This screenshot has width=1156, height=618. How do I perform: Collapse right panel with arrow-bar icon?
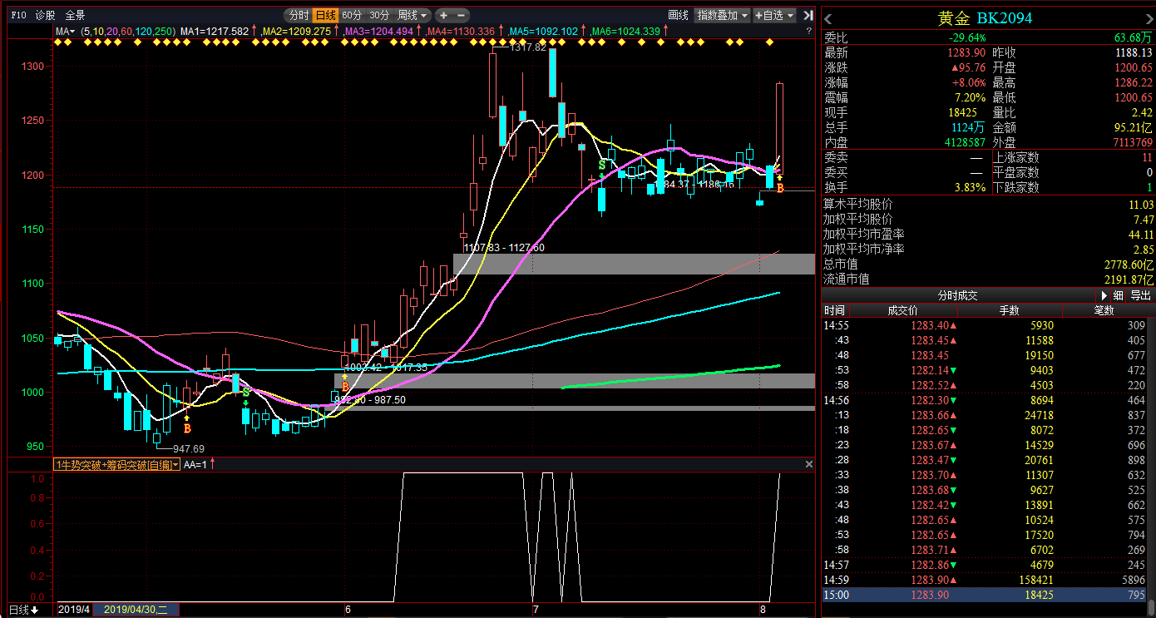808,15
